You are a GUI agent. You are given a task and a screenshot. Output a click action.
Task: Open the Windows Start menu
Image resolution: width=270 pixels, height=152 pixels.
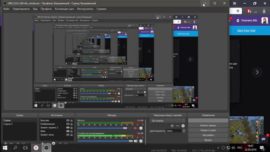[x=5, y=148]
